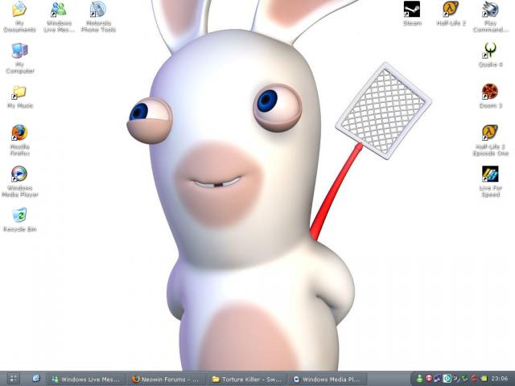
Task: Select the Recycle Bin icon
Action: click(x=19, y=220)
